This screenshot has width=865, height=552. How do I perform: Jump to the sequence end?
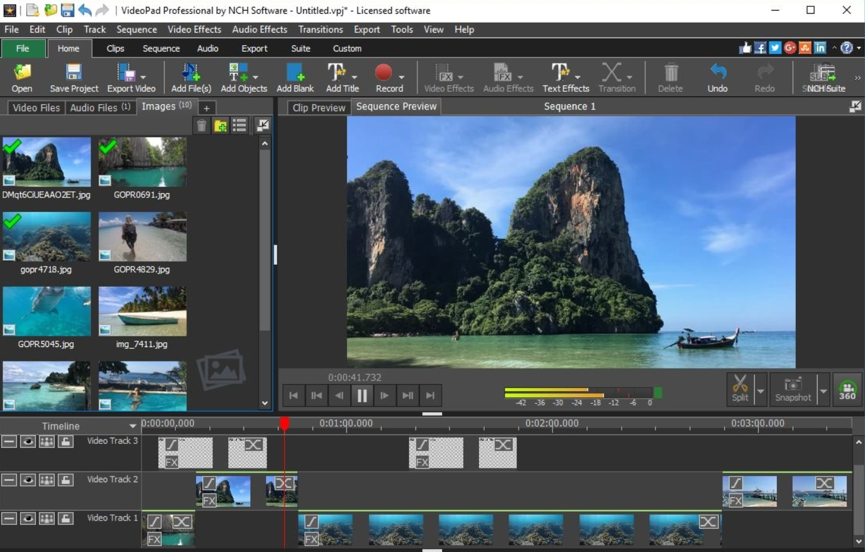coord(430,395)
